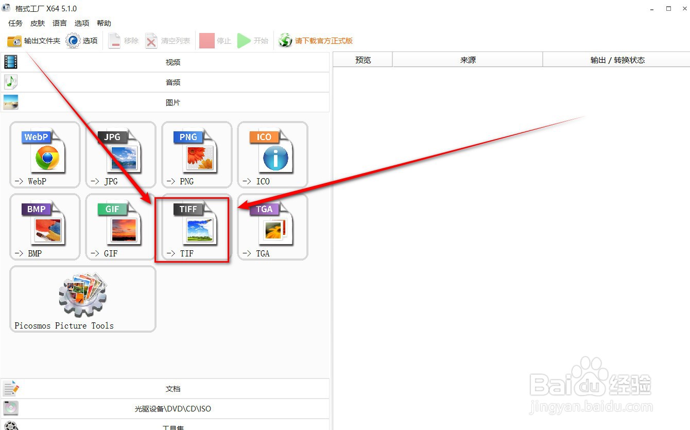Expand the 文档 category section
This screenshot has width=690, height=430.
tap(165, 389)
